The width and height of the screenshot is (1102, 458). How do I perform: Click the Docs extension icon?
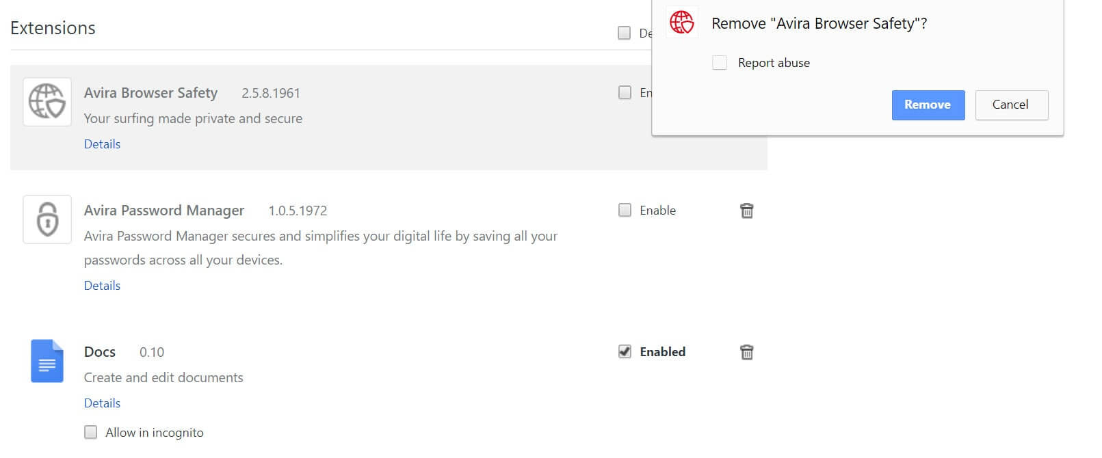point(47,361)
